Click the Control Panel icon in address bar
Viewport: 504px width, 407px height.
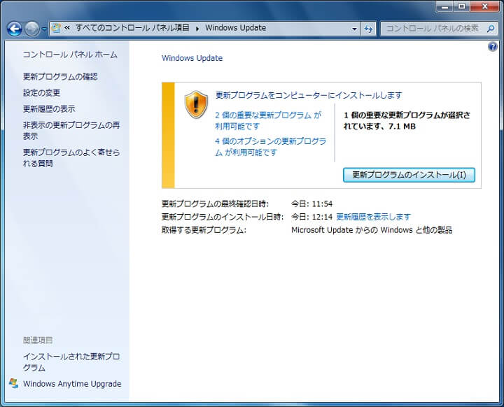[56, 28]
